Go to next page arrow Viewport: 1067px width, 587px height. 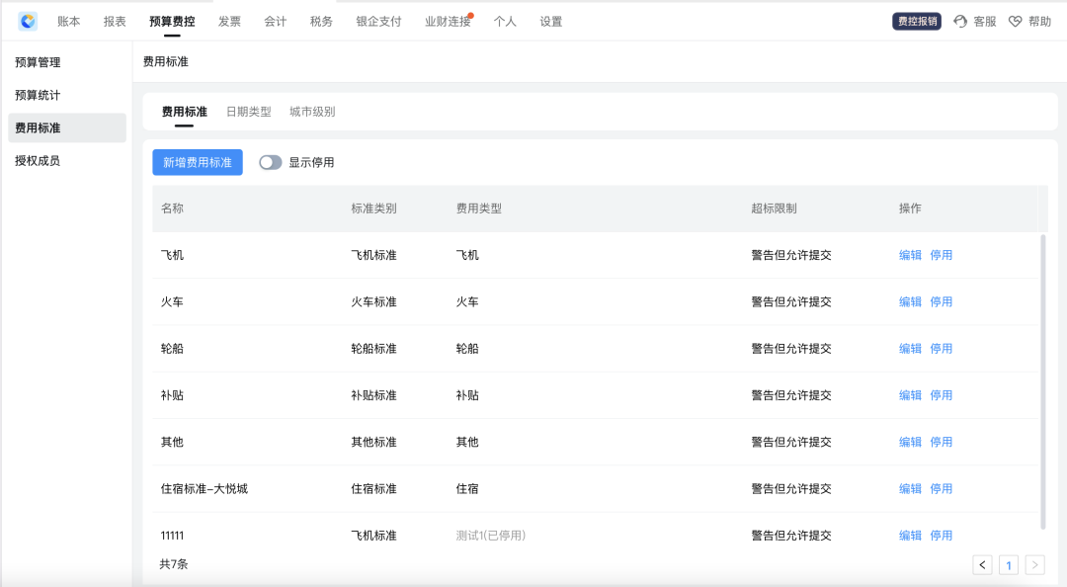1034,565
